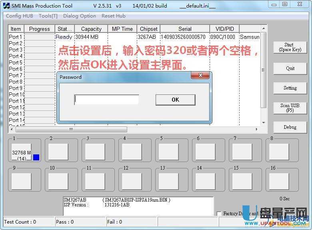Click the Debug button
This screenshot has width=312, height=230.
tap(290, 127)
